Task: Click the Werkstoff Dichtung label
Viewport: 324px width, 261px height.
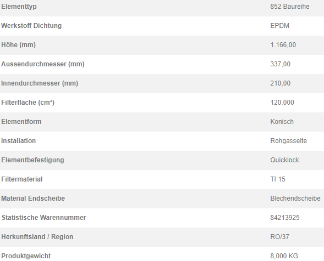Action: pyautogui.click(x=31, y=26)
